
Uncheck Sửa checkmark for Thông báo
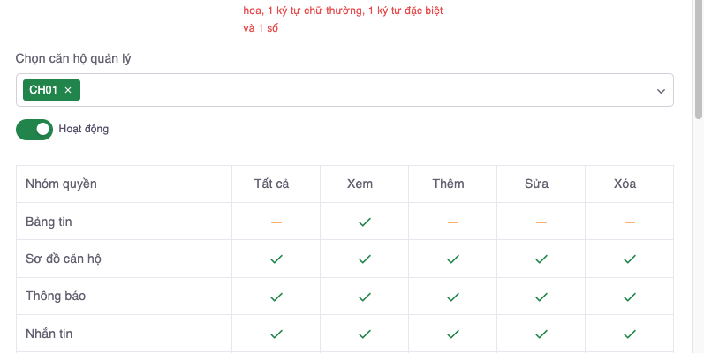point(541,297)
